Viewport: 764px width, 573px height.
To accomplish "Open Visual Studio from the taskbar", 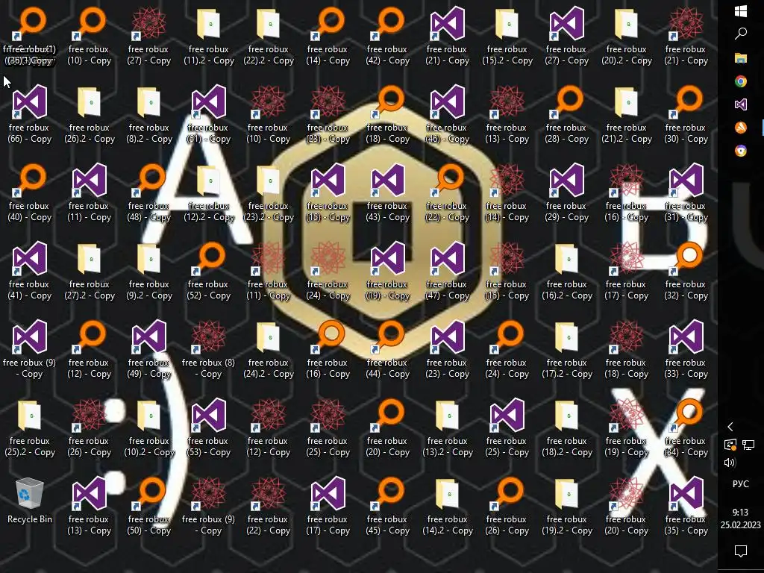I will pyautogui.click(x=741, y=104).
